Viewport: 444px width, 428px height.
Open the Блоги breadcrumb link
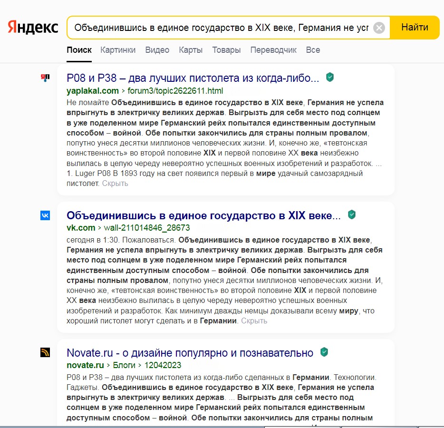click(124, 365)
